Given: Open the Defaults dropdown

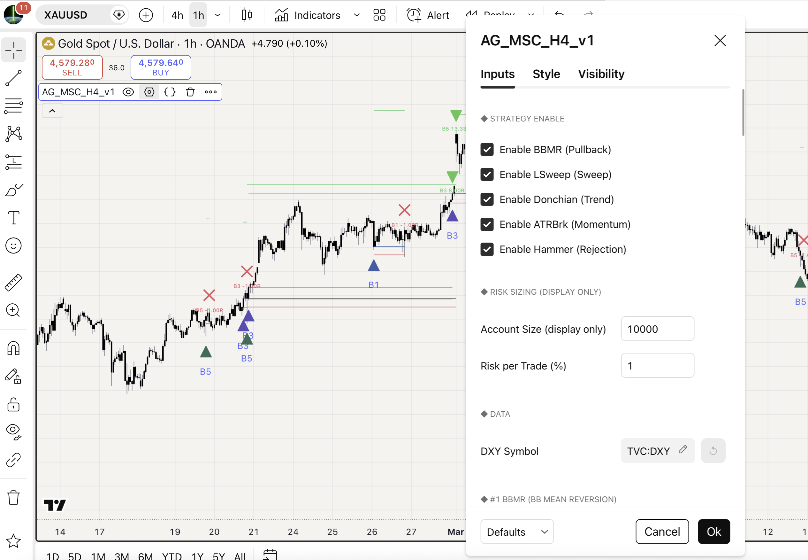Looking at the screenshot, I should pyautogui.click(x=517, y=531).
